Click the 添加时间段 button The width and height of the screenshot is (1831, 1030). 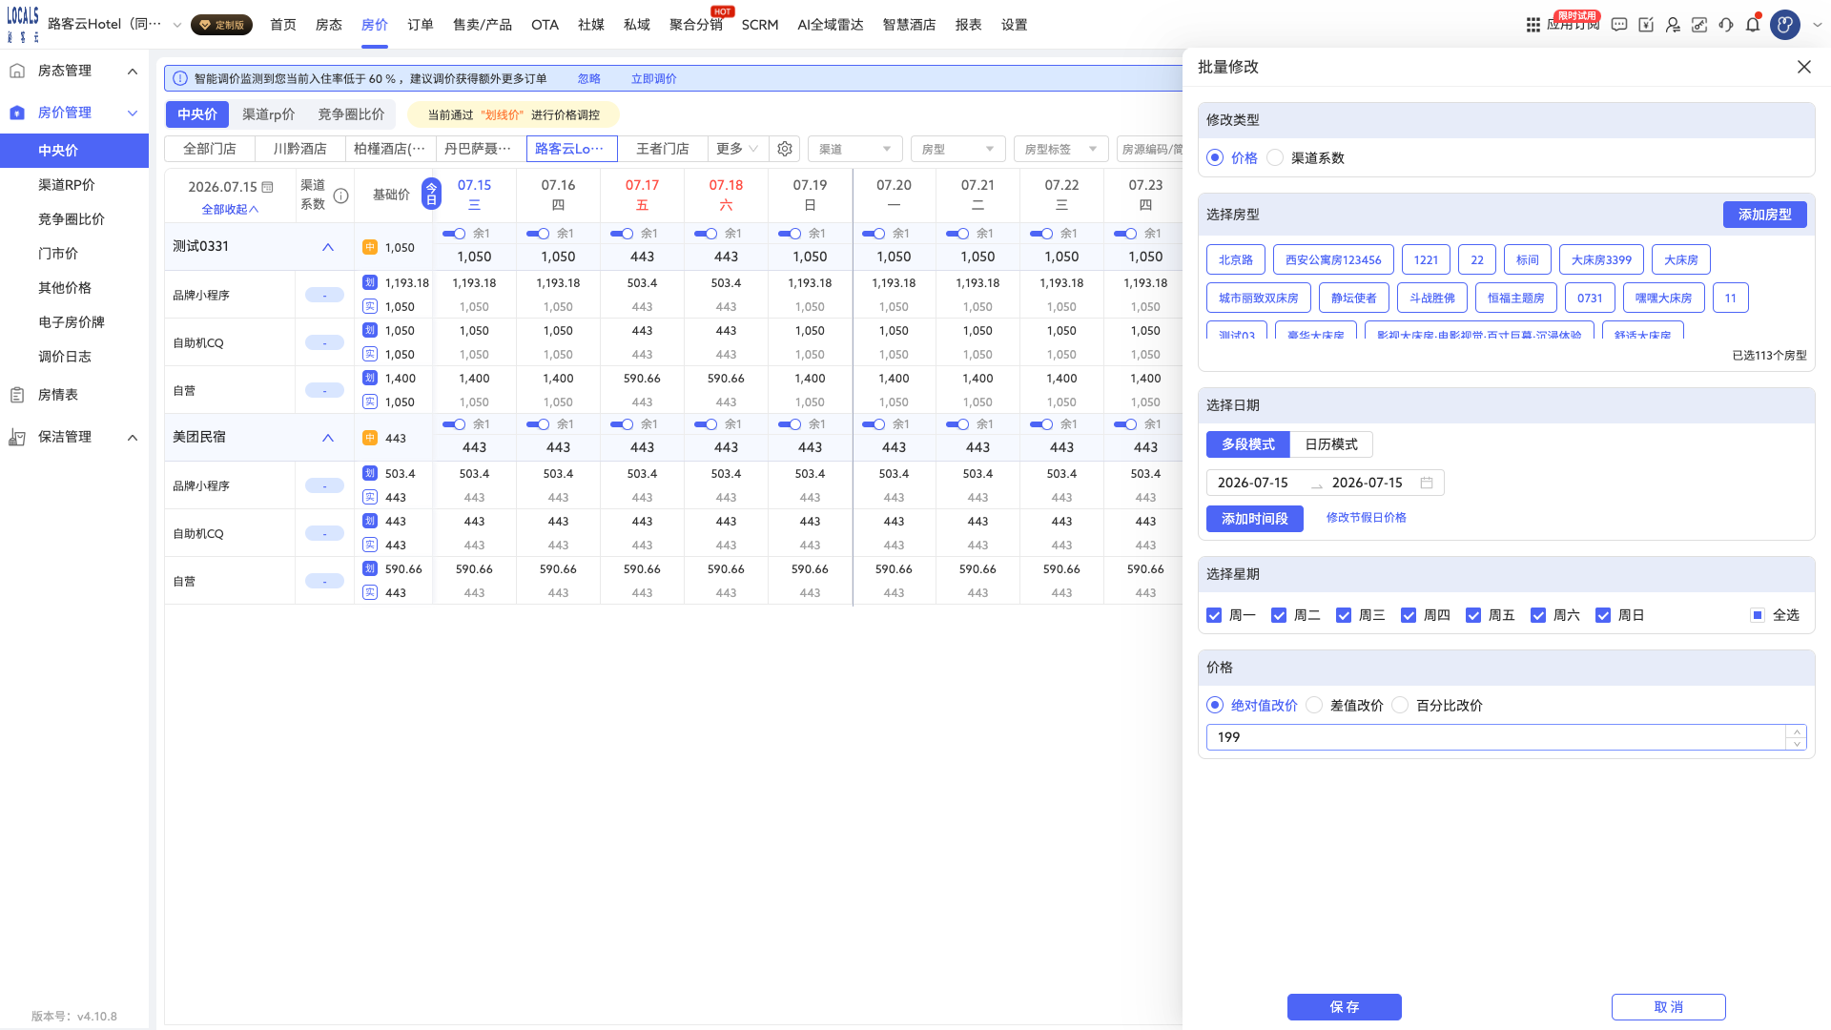tap(1254, 519)
